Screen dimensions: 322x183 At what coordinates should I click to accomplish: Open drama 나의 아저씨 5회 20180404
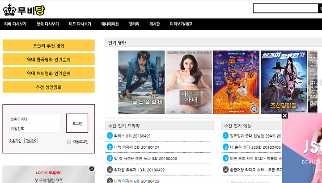[136, 147]
